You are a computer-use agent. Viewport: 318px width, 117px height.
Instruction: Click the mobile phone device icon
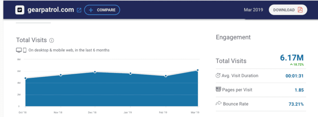[25, 50]
